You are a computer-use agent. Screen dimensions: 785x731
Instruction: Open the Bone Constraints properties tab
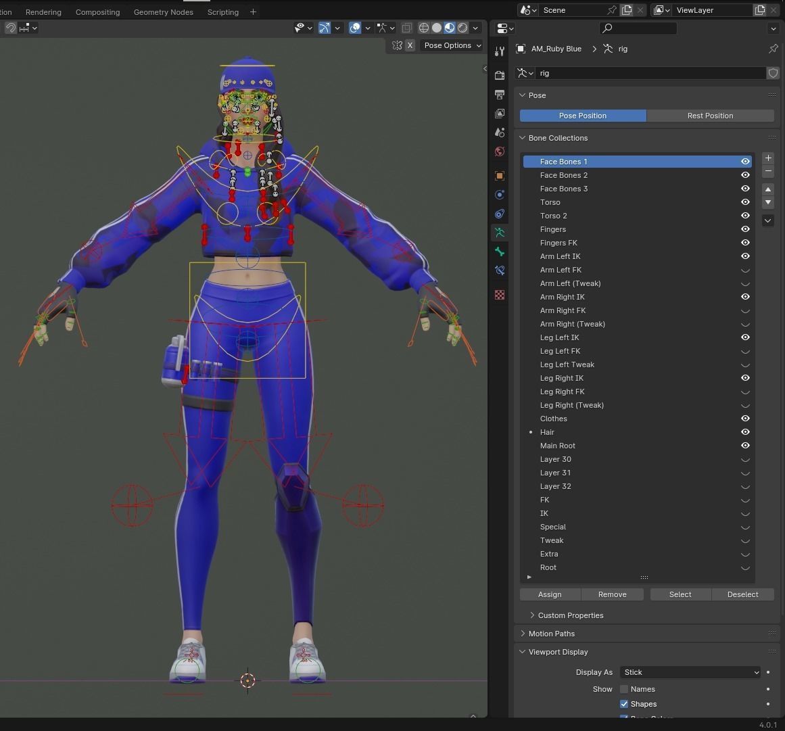coord(499,270)
